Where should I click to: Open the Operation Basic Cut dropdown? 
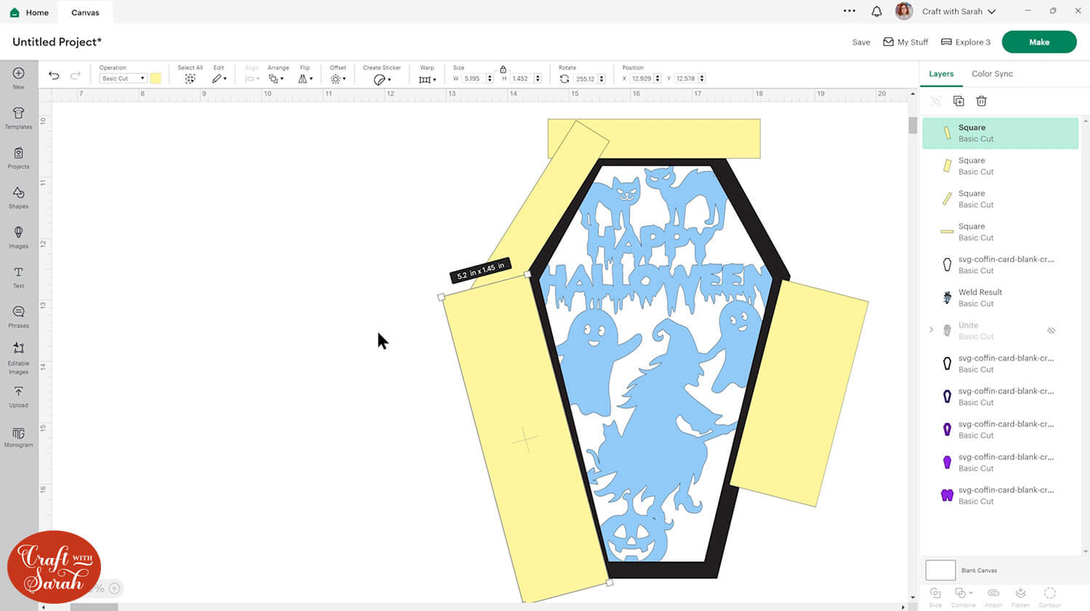tap(123, 78)
